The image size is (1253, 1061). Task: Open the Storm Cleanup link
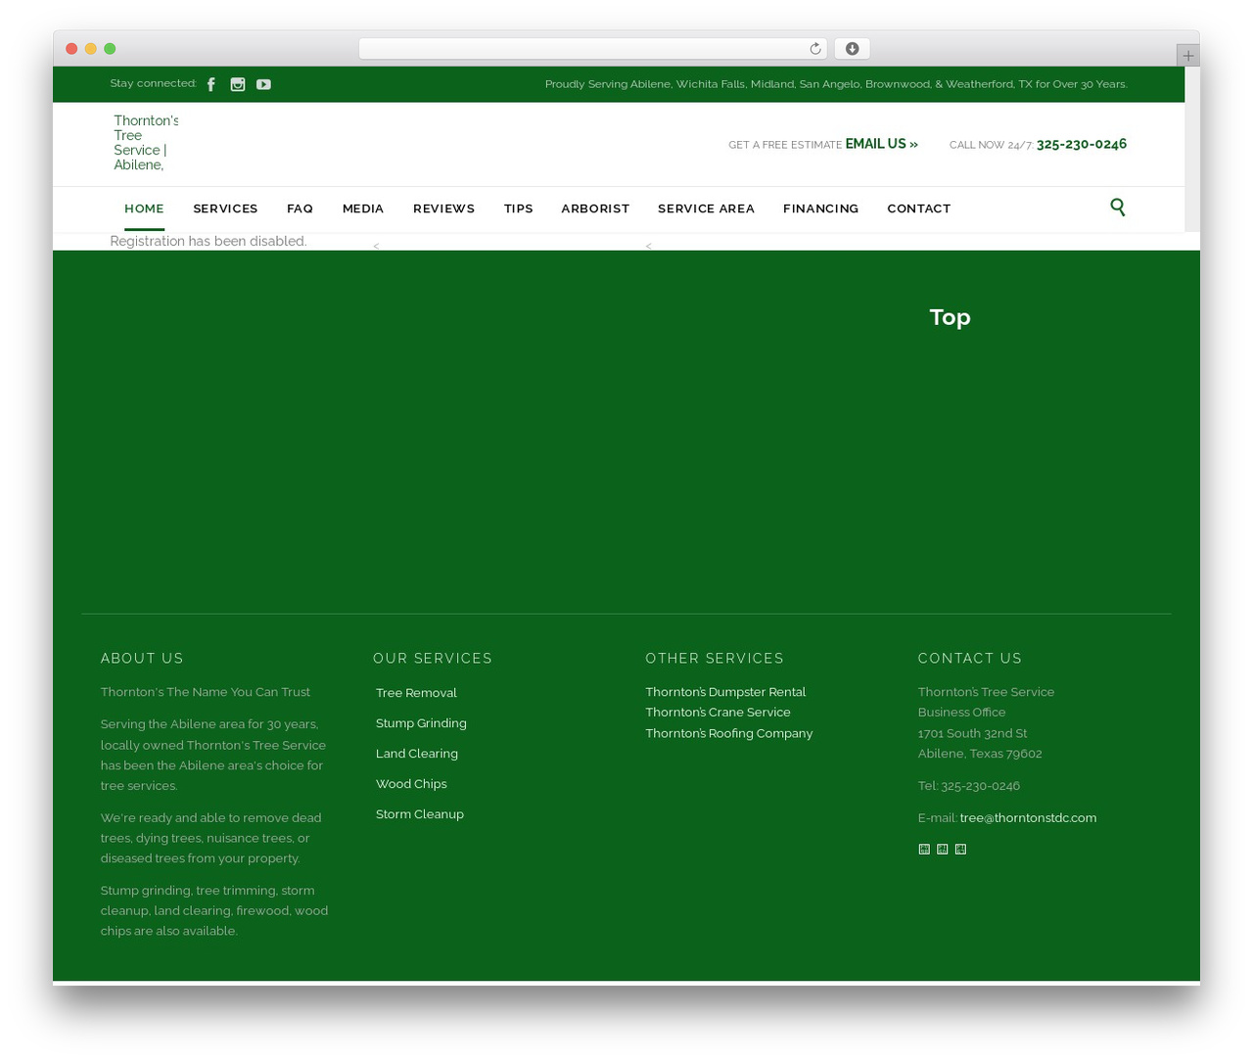[420, 814]
